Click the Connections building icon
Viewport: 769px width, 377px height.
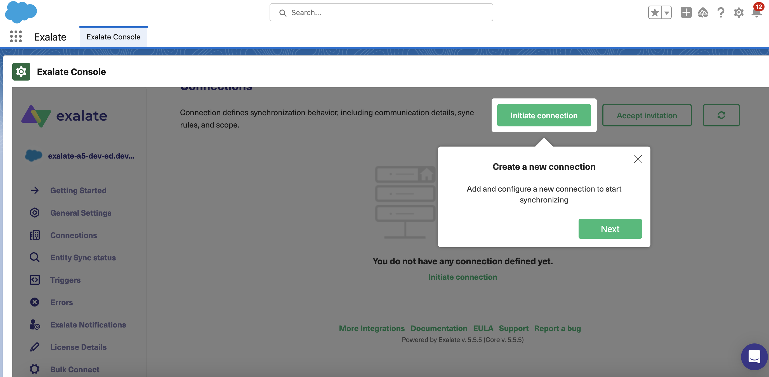click(x=35, y=235)
